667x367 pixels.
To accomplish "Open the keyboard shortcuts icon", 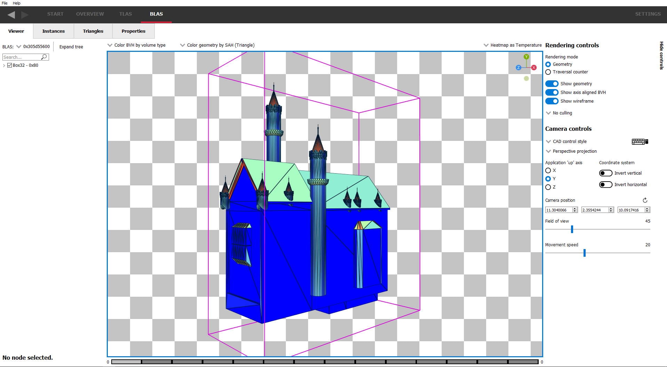I will coord(640,142).
